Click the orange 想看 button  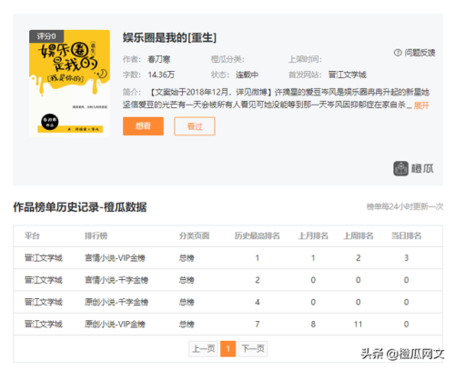(x=143, y=126)
